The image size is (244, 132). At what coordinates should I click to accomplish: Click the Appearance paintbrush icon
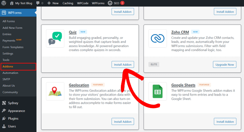coord(4,111)
